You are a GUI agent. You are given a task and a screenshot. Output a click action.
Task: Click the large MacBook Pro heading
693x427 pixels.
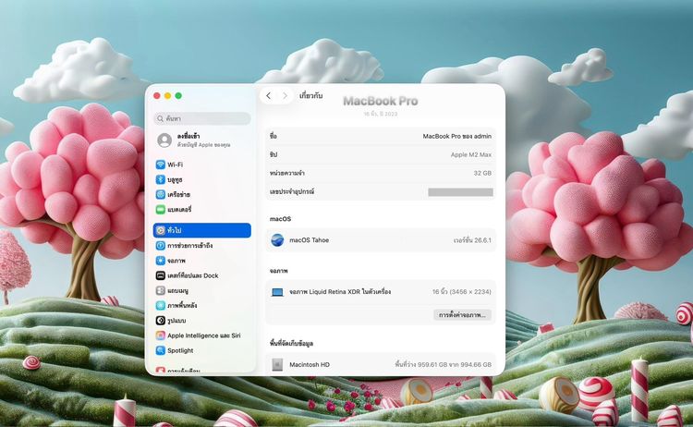tap(381, 102)
